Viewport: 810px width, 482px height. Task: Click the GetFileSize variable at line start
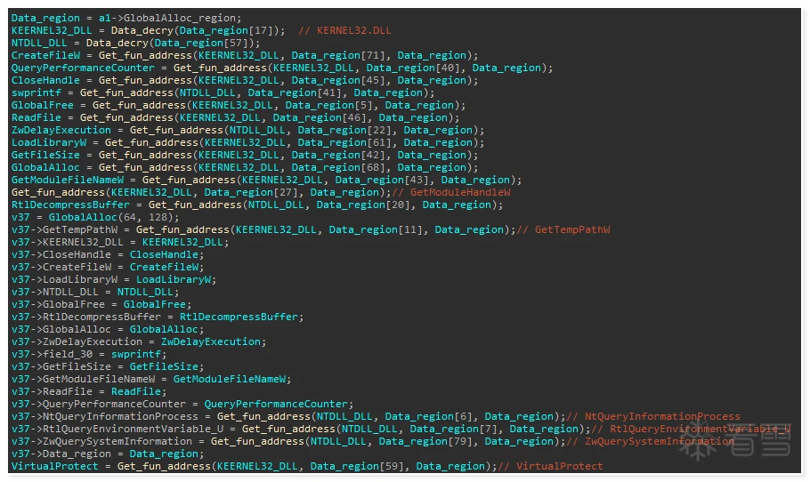coord(45,155)
